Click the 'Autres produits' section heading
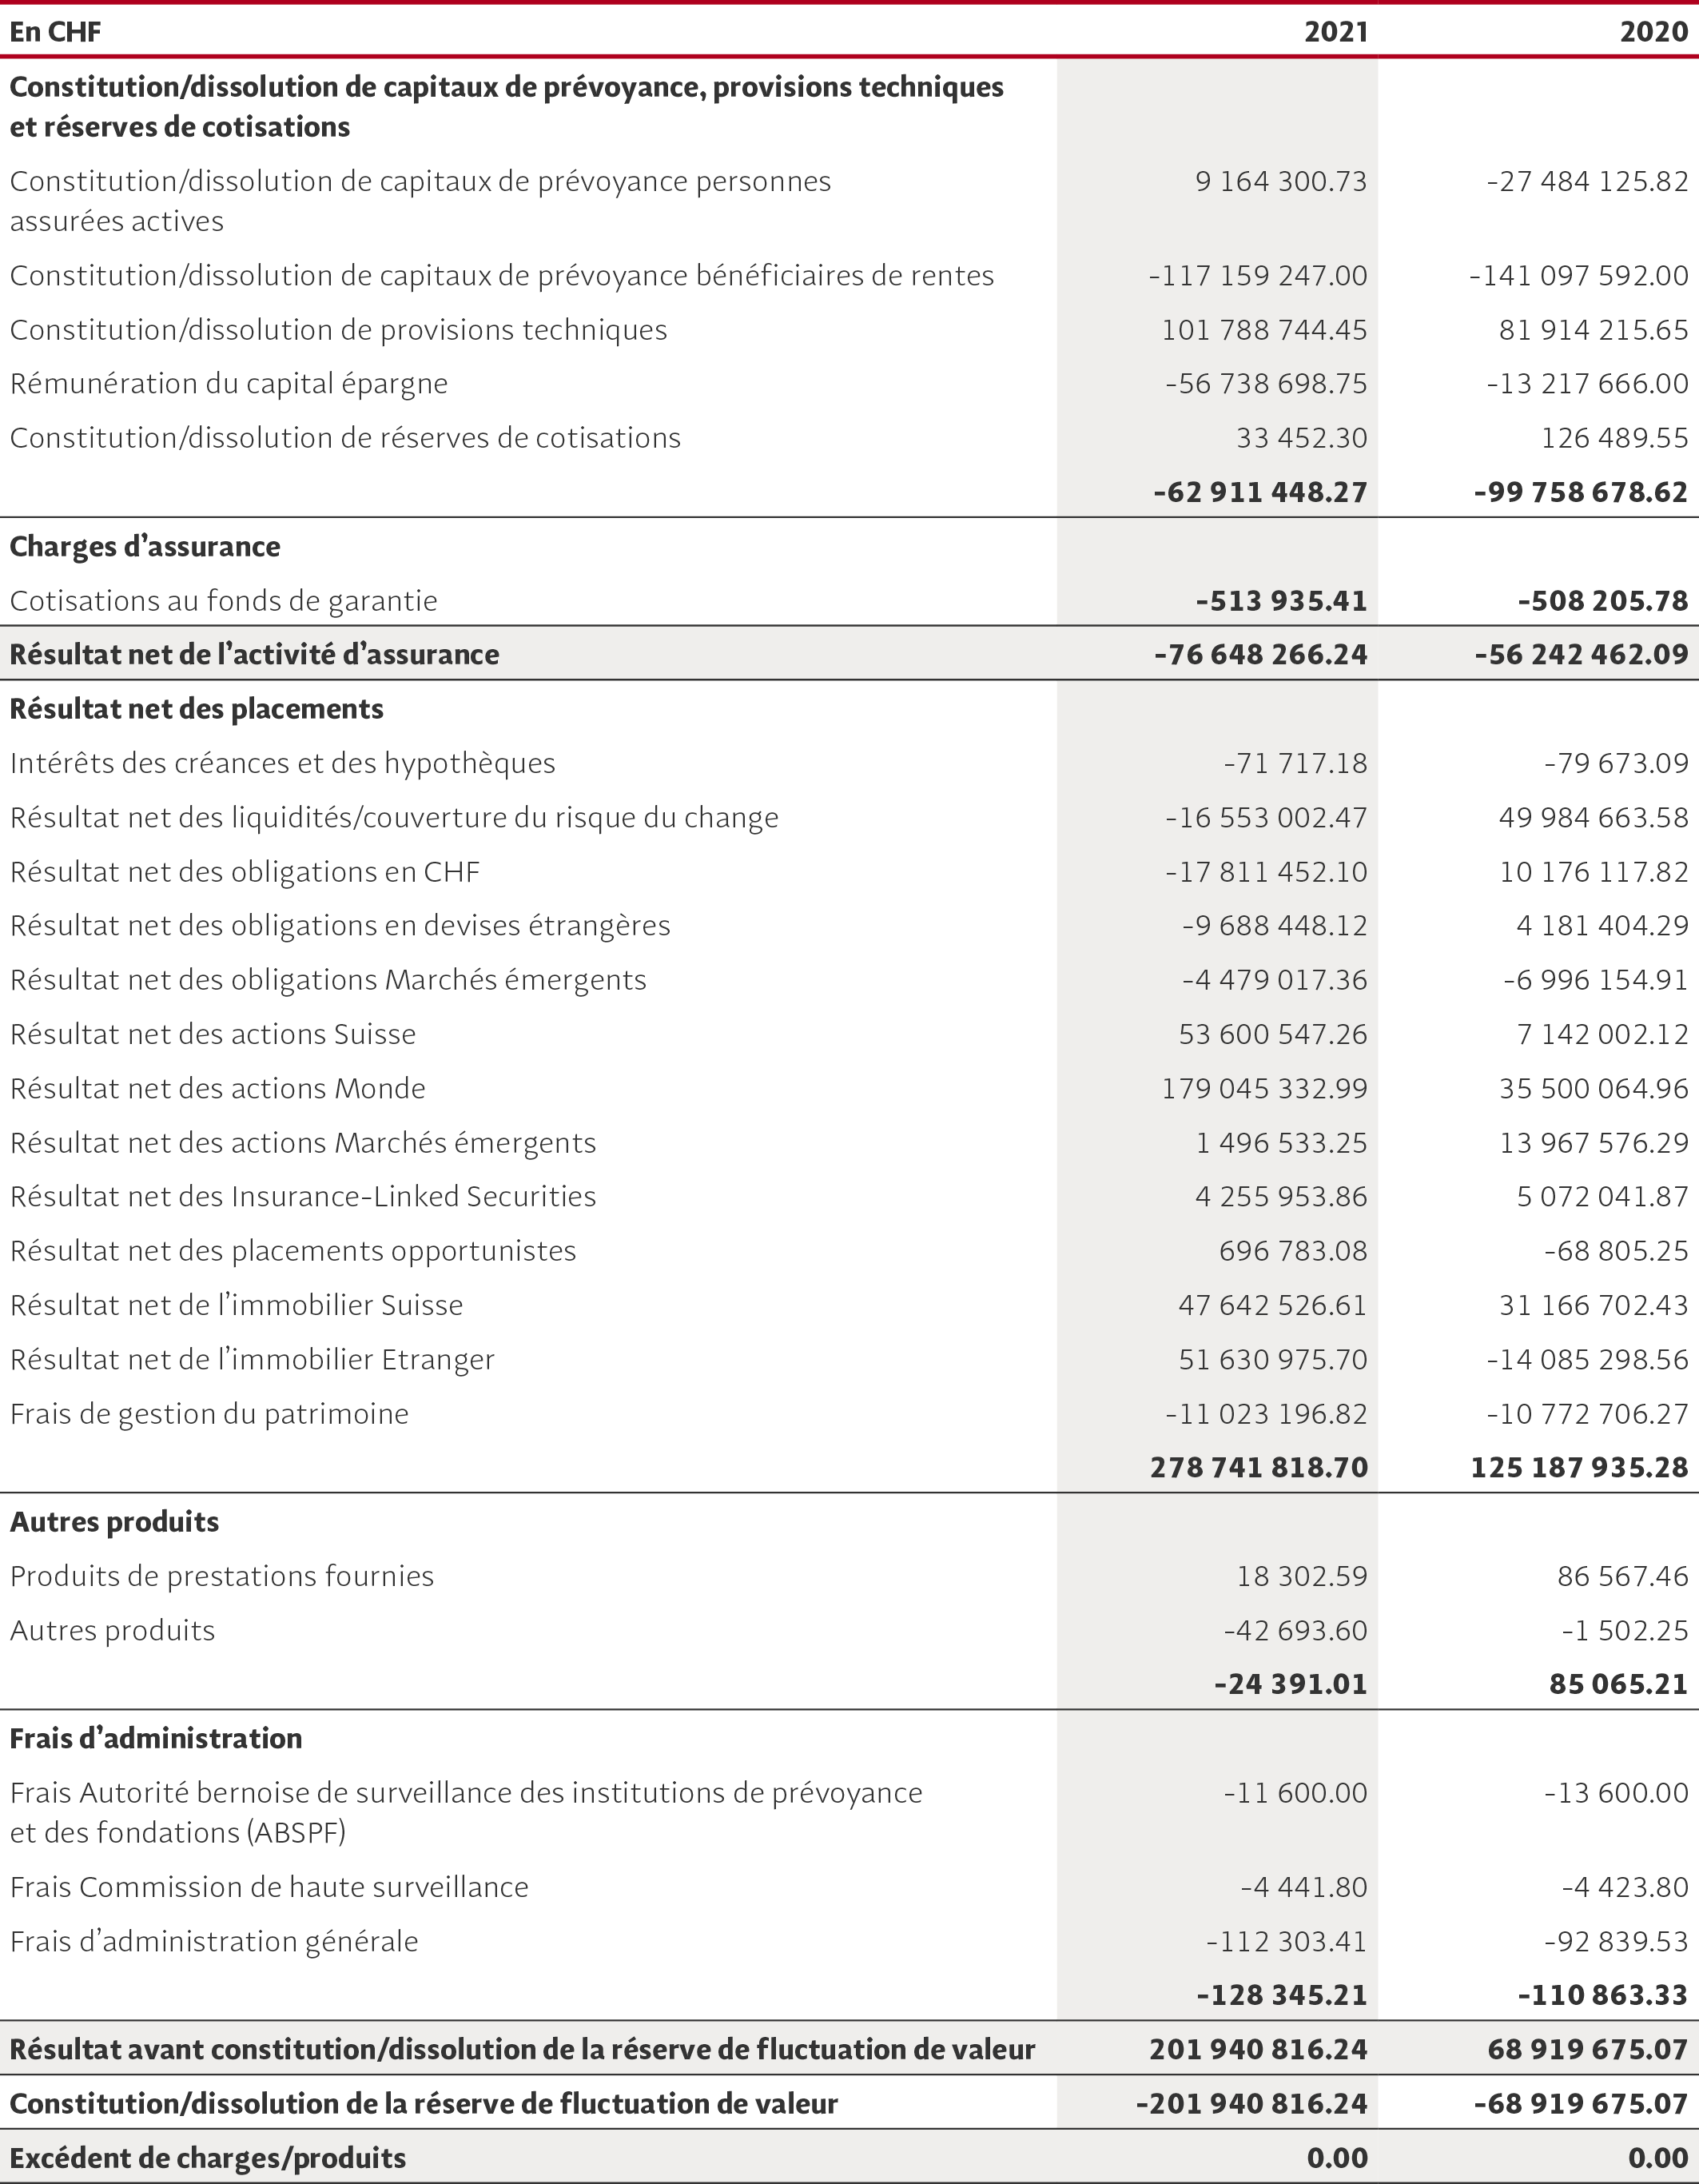 click(114, 1522)
